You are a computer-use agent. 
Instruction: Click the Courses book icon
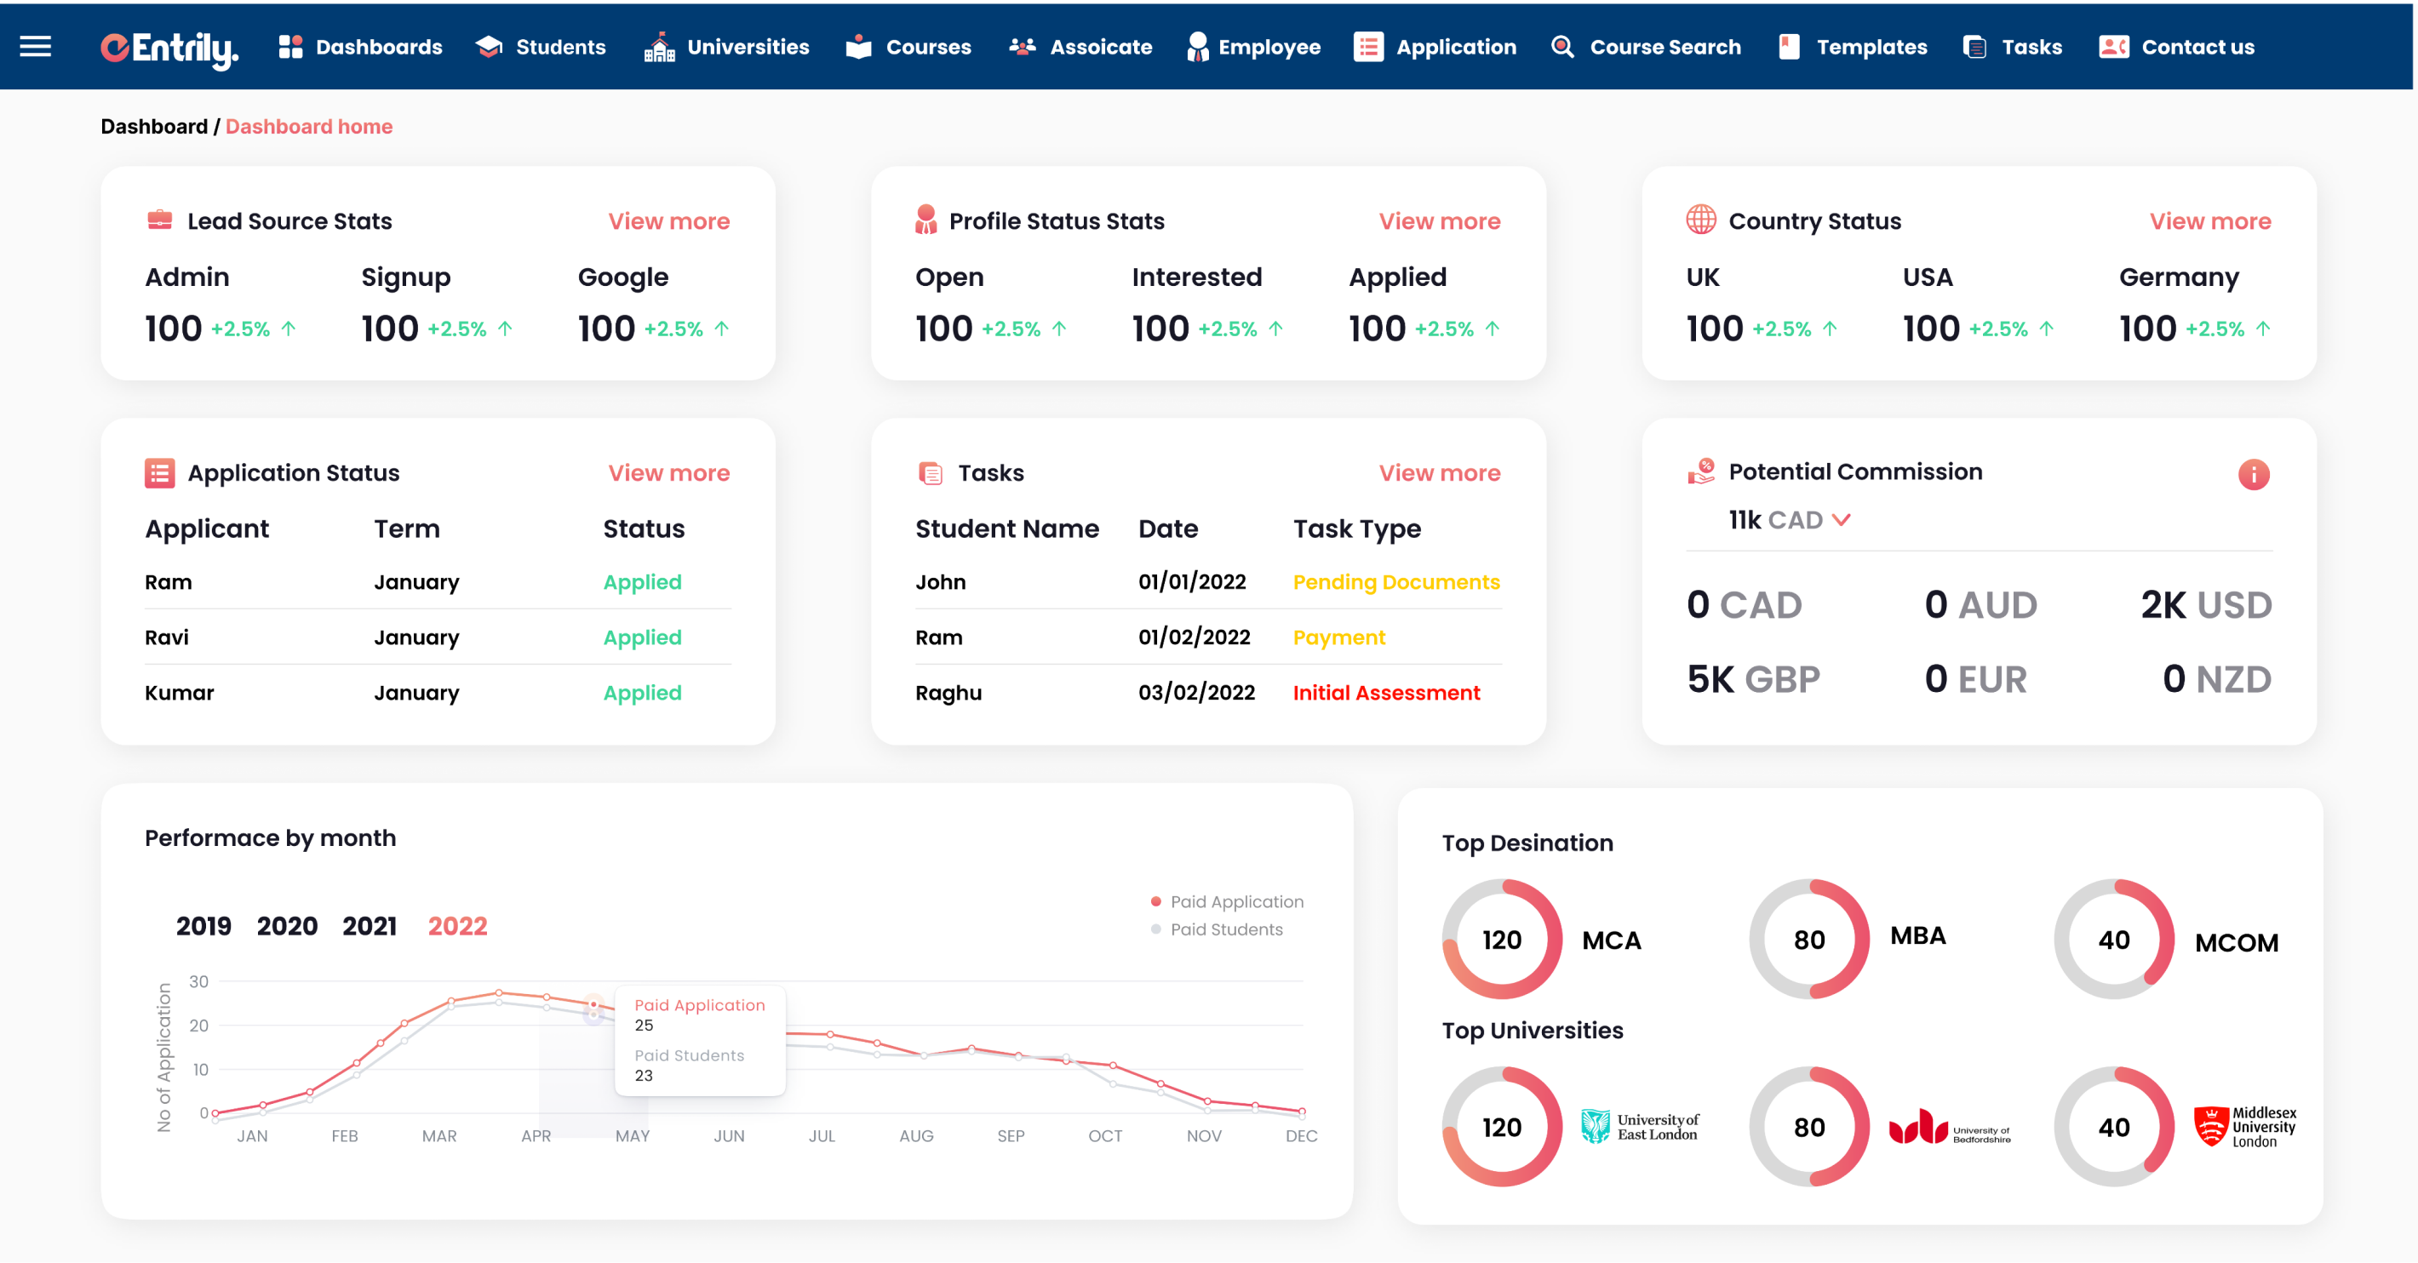pos(858,47)
